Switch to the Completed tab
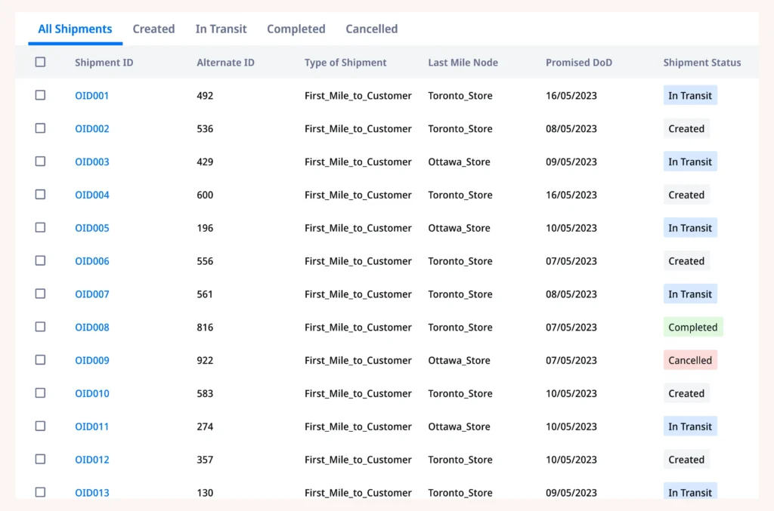Image resolution: width=774 pixels, height=511 pixels. tap(296, 29)
